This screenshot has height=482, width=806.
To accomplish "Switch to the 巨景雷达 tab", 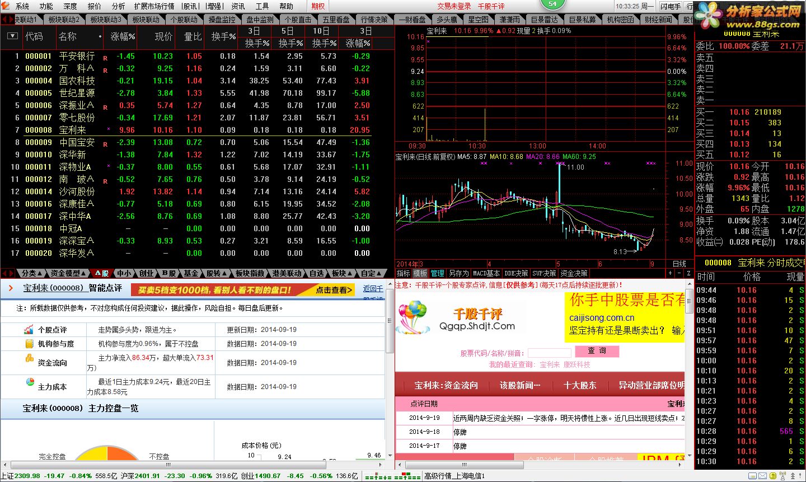I will coord(545,20).
